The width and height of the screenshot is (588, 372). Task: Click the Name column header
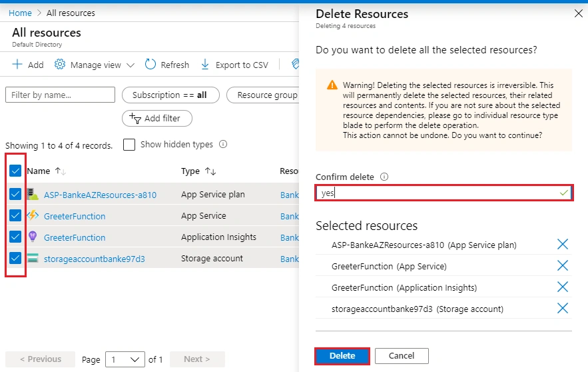pyautogui.click(x=38, y=171)
